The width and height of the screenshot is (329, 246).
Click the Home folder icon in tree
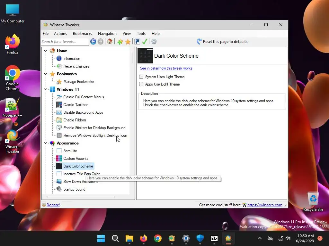tap(52, 51)
